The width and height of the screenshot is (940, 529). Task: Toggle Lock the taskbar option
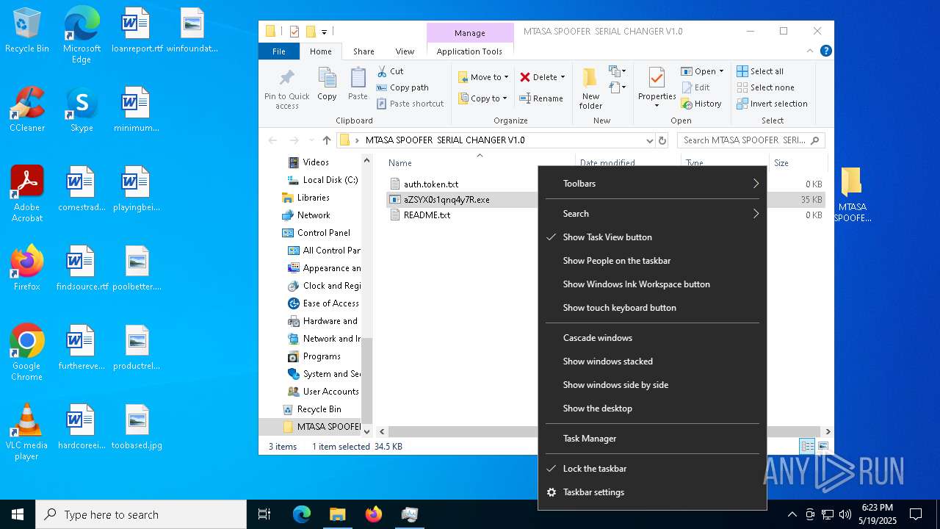tap(652, 469)
